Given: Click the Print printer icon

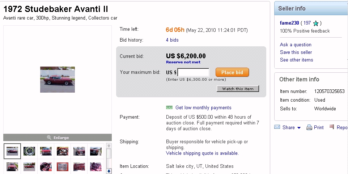Looking at the screenshot, I should (x=309, y=127).
